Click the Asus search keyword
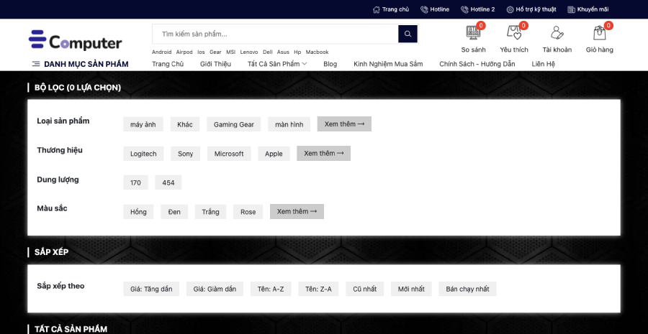This screenshot has height=334, width=648. coord(283,52)
